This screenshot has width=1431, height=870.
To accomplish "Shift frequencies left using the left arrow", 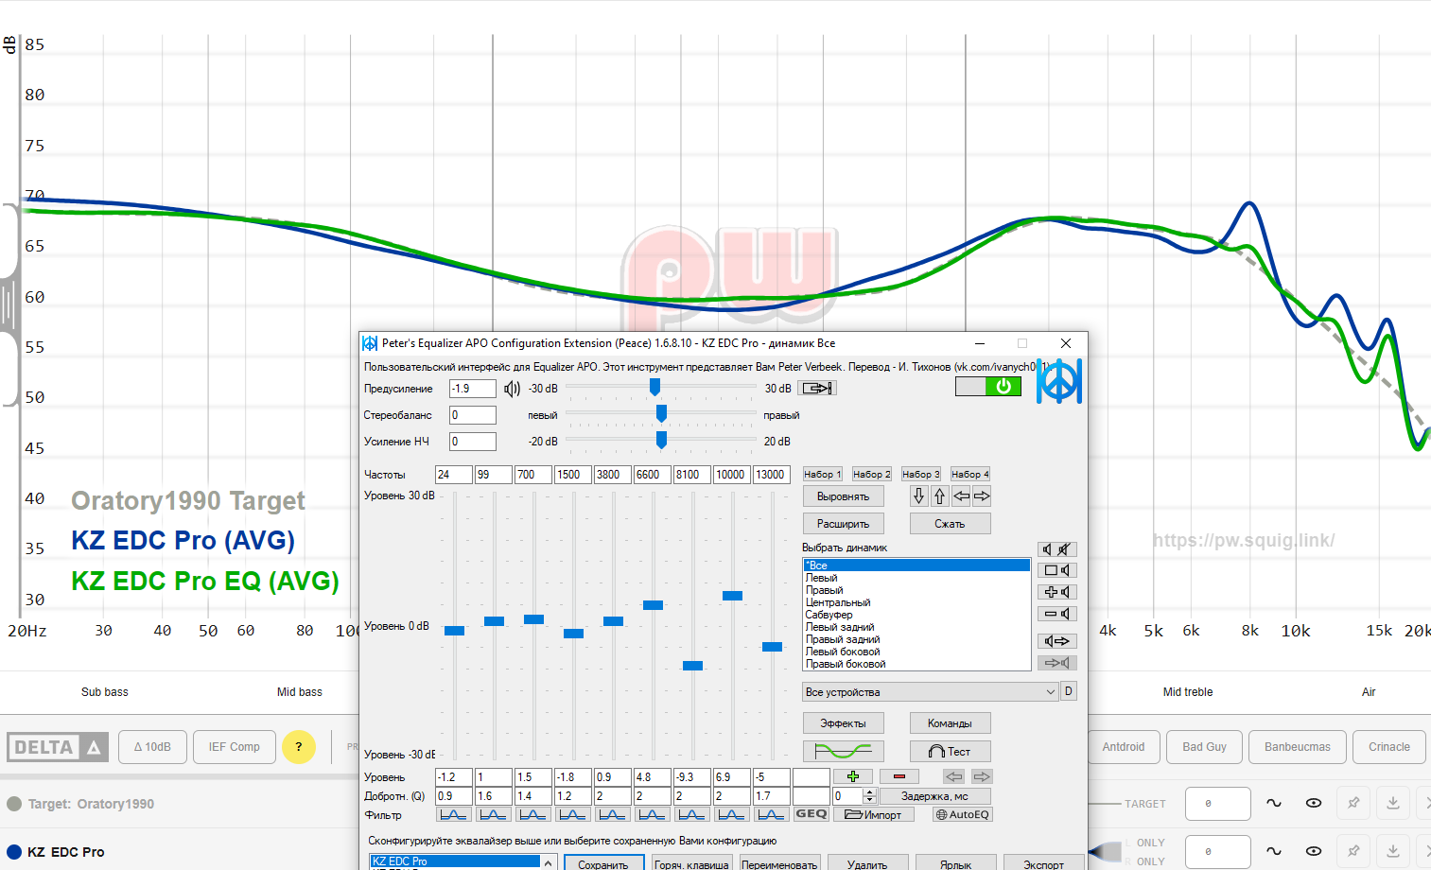I will [961, 496].
